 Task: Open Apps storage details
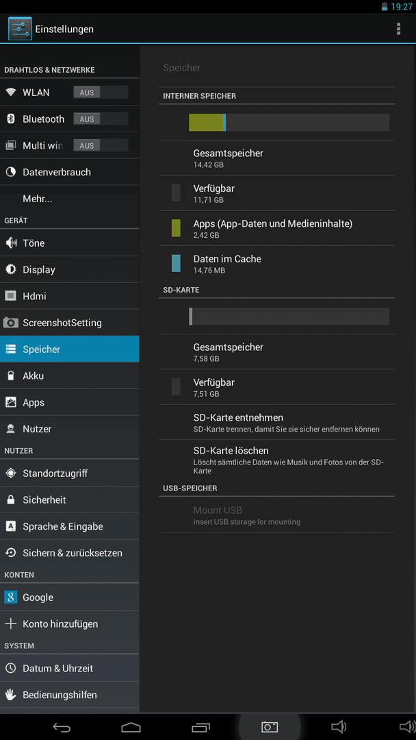pyautogui.click(x=276, y=228)
